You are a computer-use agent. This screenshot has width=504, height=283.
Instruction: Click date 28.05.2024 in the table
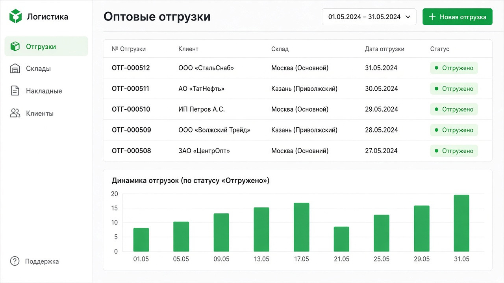(381, 130)
